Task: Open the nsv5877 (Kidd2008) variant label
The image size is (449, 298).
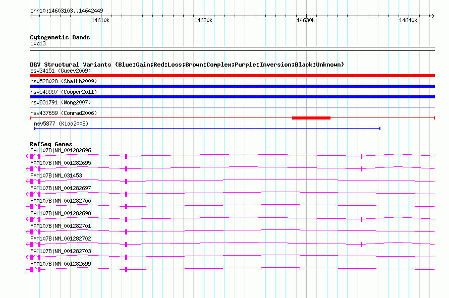Action: coord(61,124)
